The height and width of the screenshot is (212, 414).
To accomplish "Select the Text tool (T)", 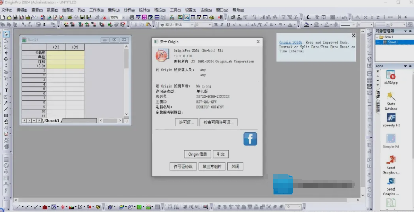I will tap(6, 91).
